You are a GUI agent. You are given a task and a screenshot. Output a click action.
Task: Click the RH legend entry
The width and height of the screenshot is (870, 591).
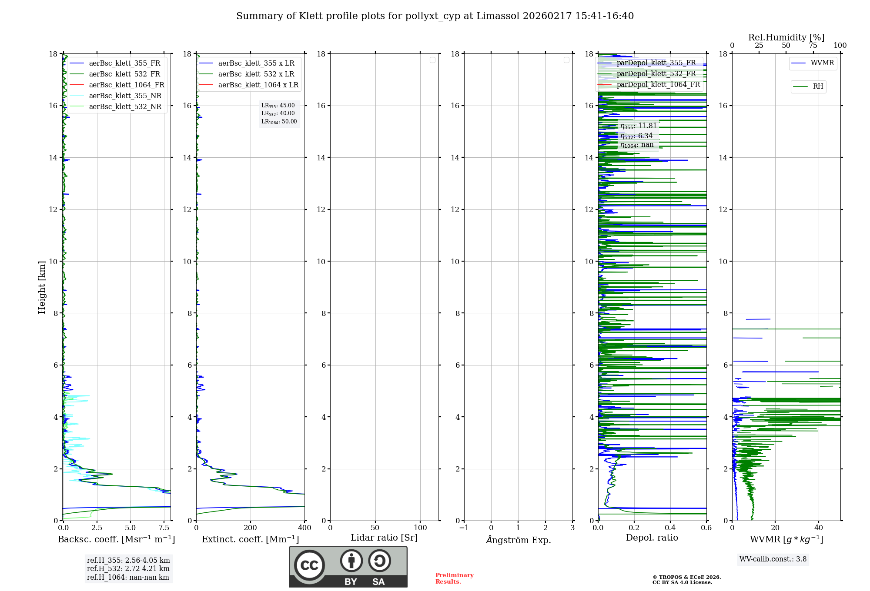coord(817,86)
